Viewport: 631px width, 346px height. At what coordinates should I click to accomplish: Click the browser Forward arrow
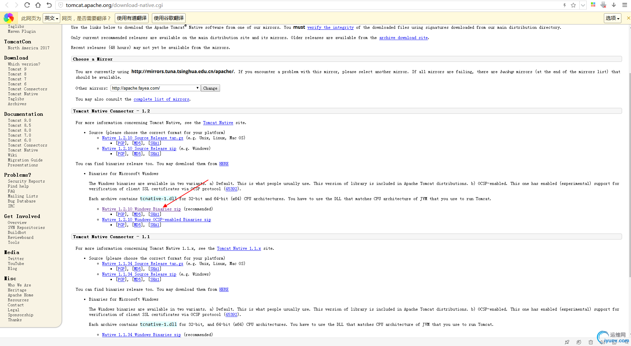click(x=16, y=5)
